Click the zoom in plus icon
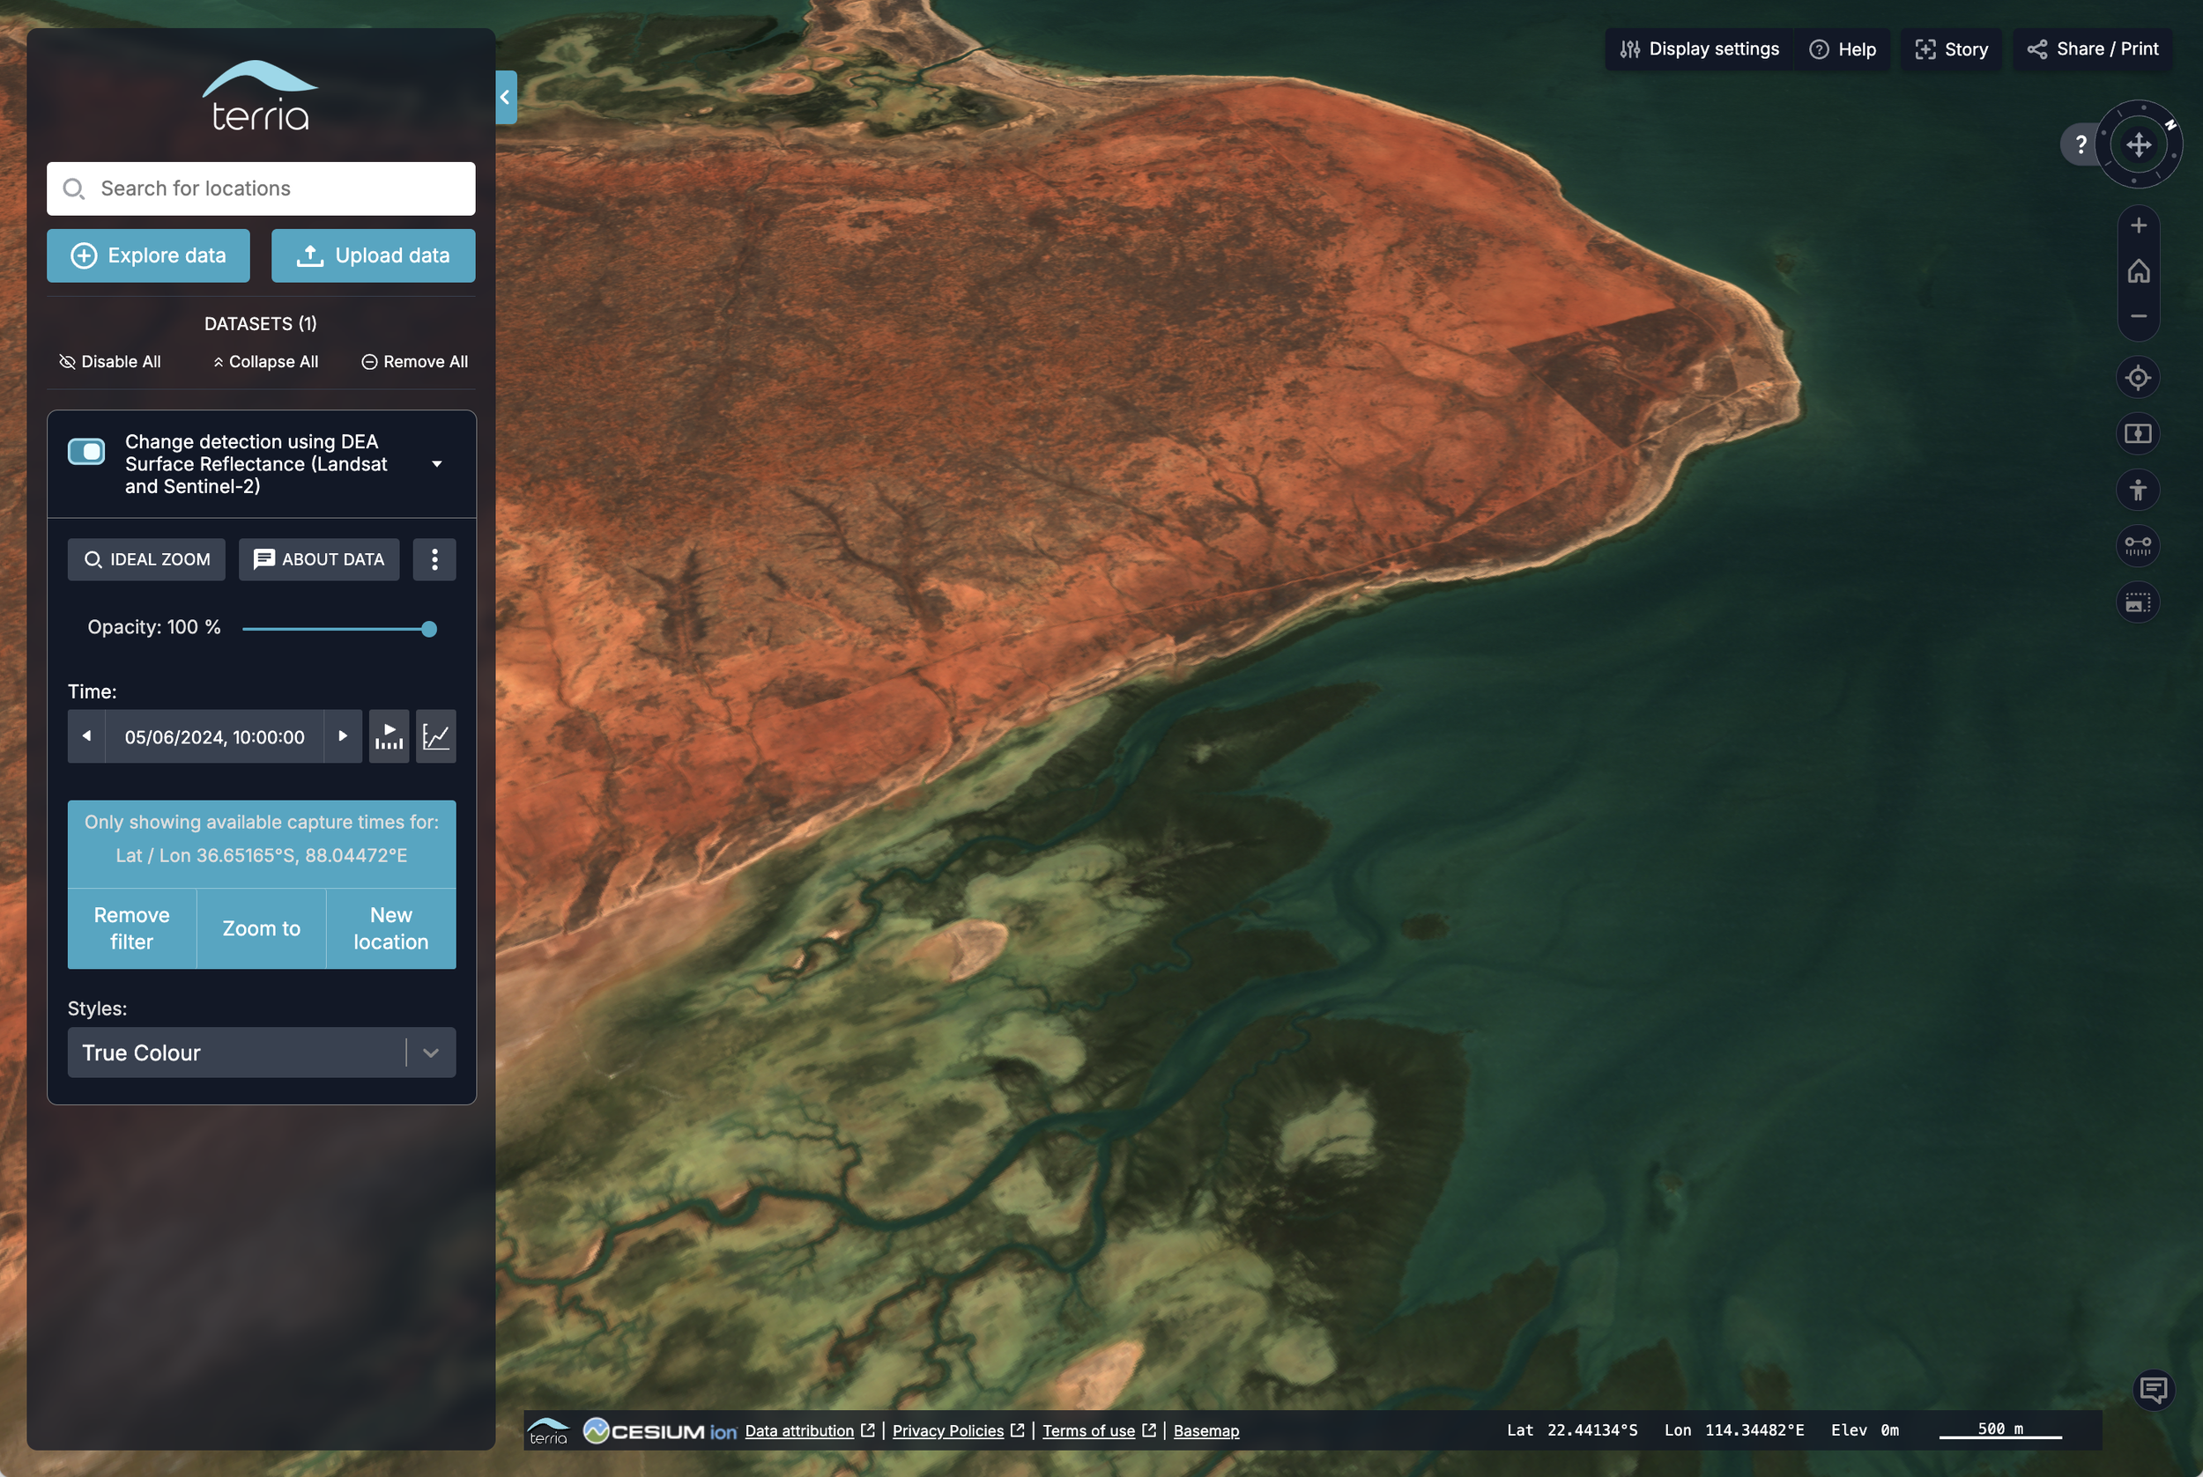The width and height of the screenshot is (2203, 1477). tap(2138, 225)
